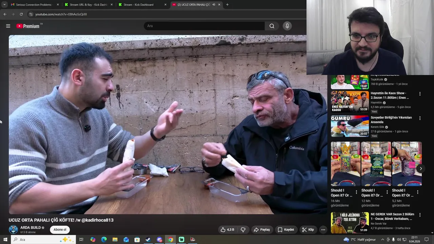Click NE GEREK VAR Sezon 2 Bölüm title

[x=392, y=217]
